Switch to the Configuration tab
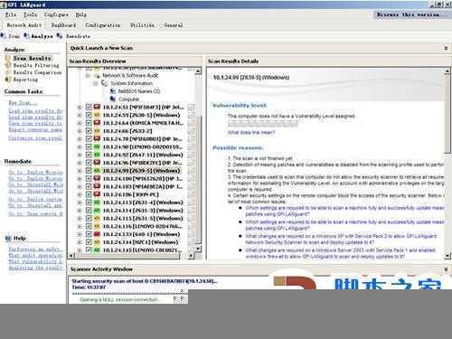Screen dimensions: 452x339 click(103, 25)
